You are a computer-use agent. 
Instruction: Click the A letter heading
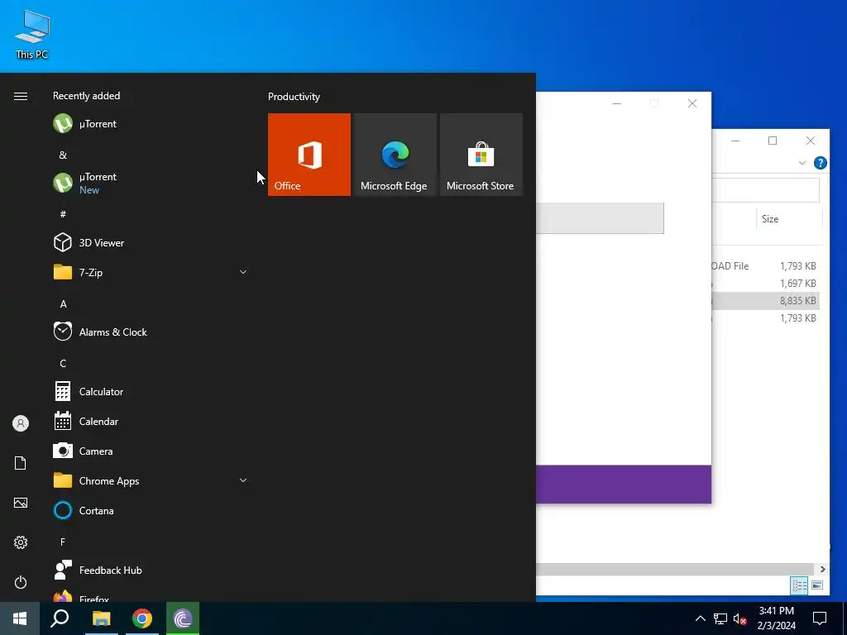63,304
